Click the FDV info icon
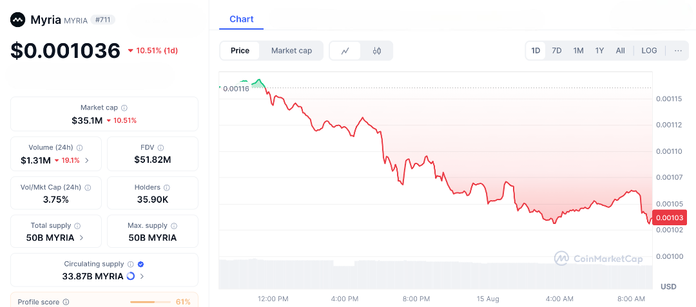This screenshot has width=696, height=307. click(x=160, y=147)
